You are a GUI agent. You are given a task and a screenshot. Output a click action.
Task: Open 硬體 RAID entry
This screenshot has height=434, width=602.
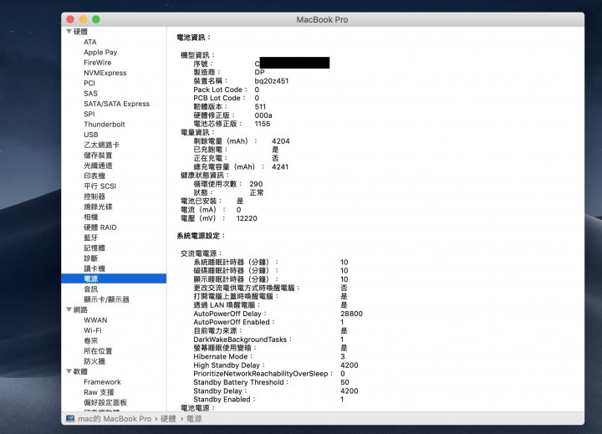click(100, 227)
